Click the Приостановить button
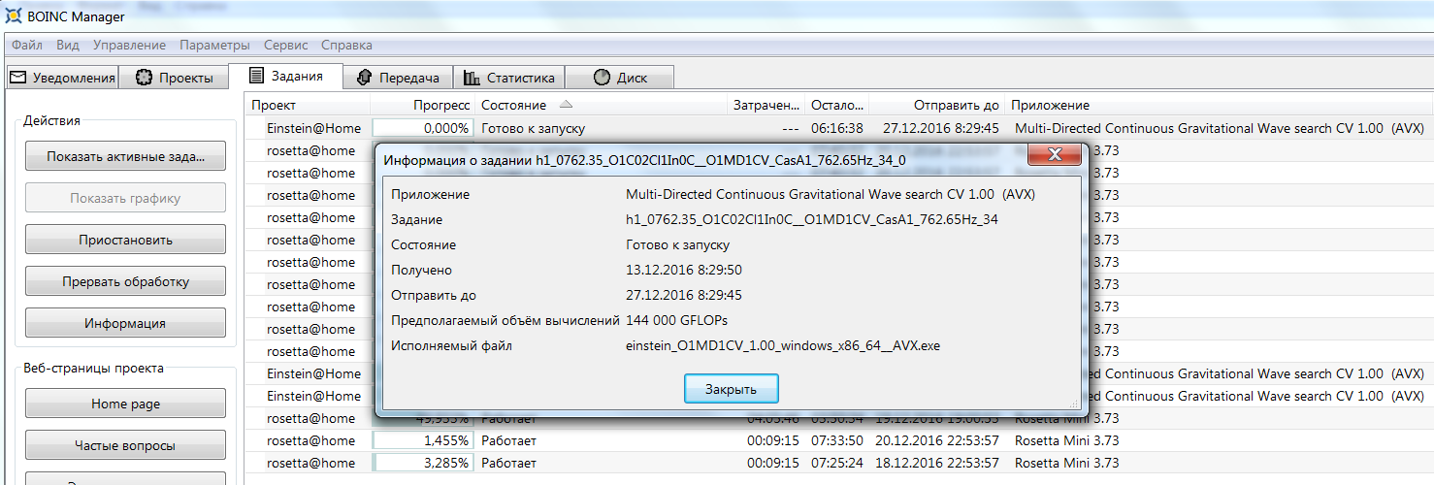The image size is (1434, 485). 124,240
